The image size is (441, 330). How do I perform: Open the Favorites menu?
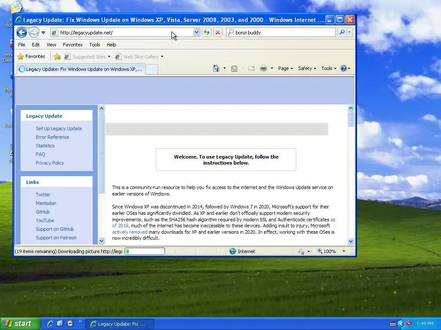click(72, 45)
